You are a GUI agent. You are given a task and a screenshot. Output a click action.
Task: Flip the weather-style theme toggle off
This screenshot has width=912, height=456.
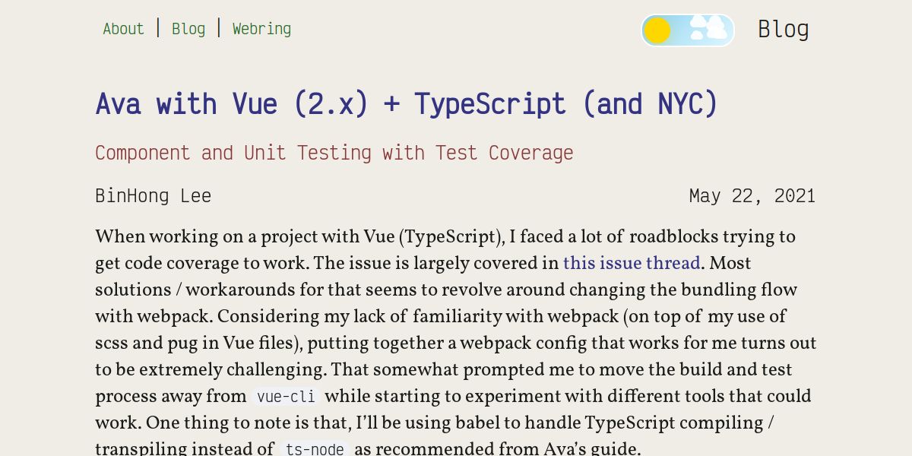[688, 30]
